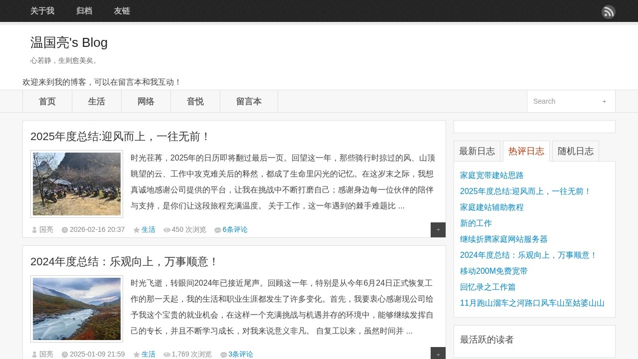Open sidebar link 家庭宽带建站思路
The height and width of the screenshot is (359, 638).
[492, 176]
